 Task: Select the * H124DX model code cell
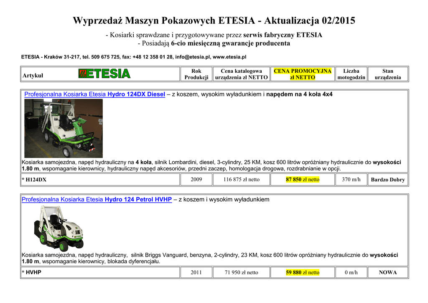[x=34, y=180]
